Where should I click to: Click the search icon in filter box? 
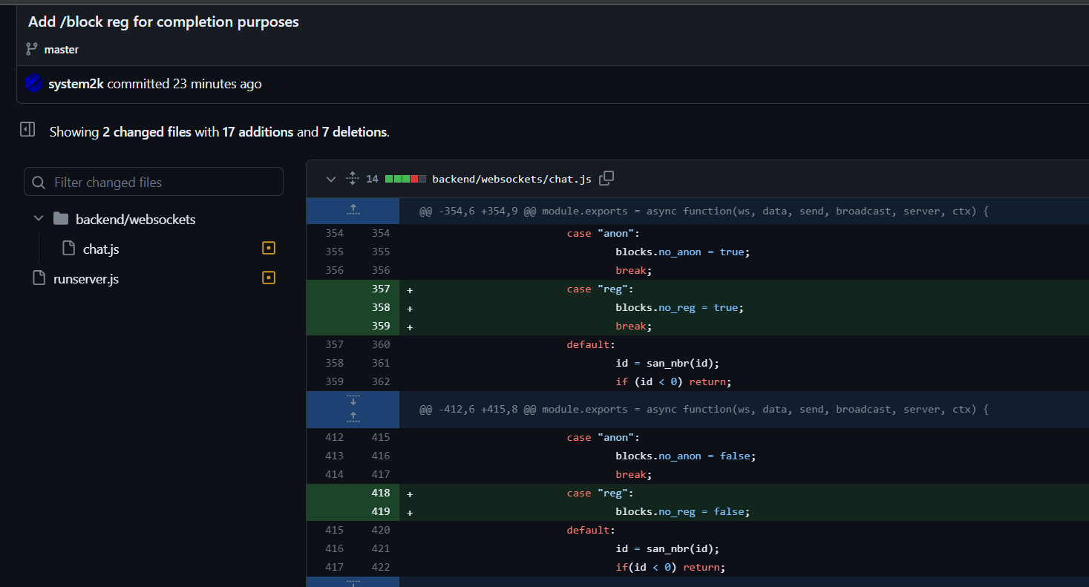click(x=39, y=182)
